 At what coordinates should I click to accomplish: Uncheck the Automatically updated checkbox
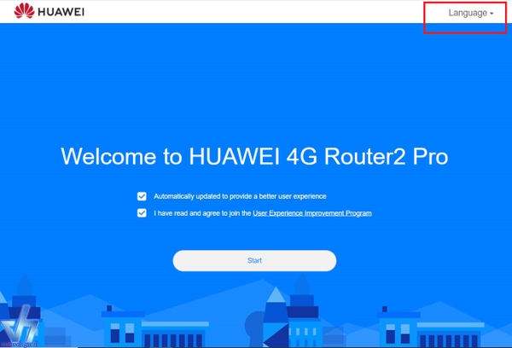142,196
